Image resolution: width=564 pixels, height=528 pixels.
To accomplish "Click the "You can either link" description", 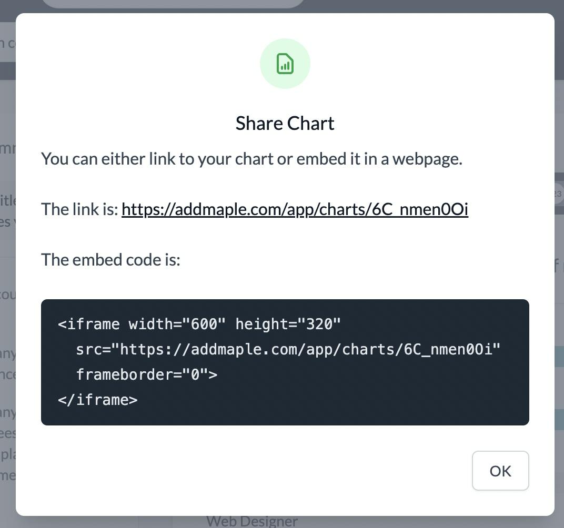I will 251,159.
